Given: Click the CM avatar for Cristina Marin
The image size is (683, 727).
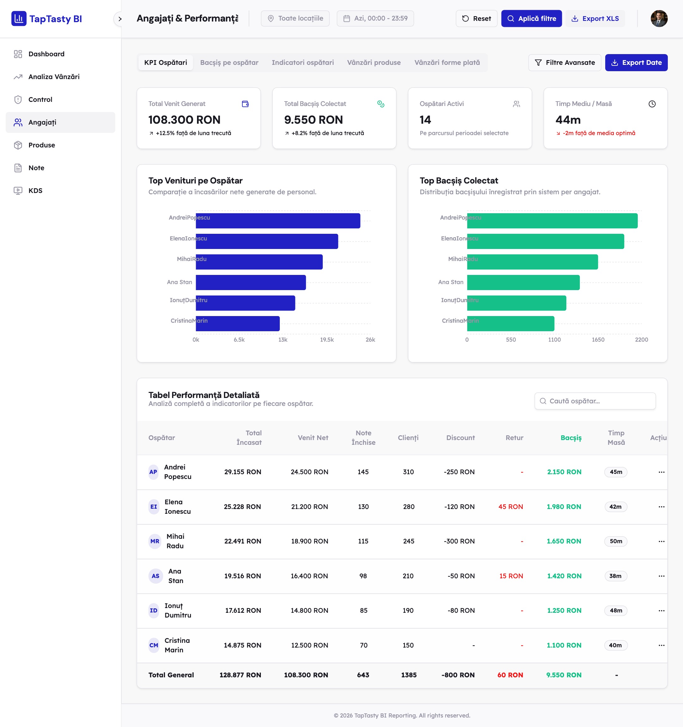Looking at the screenshot, I should (153, 645).
